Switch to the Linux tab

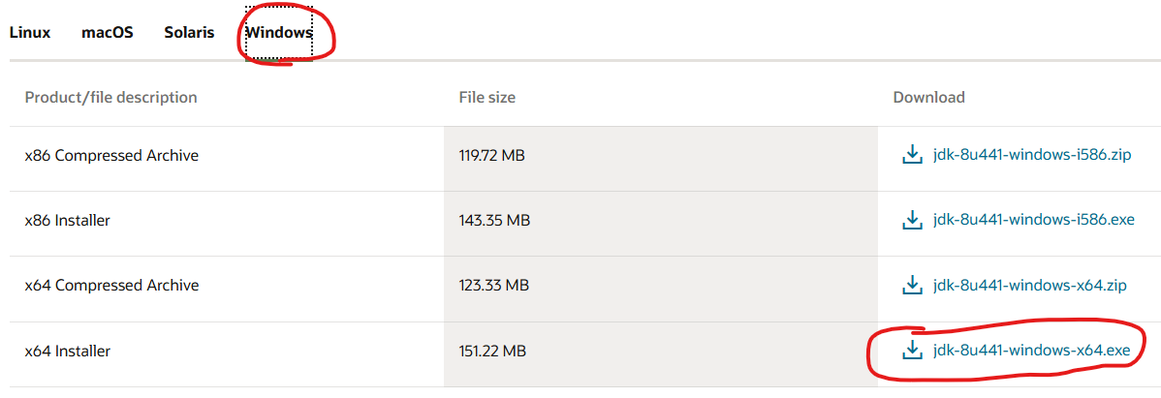click(30, 33)
